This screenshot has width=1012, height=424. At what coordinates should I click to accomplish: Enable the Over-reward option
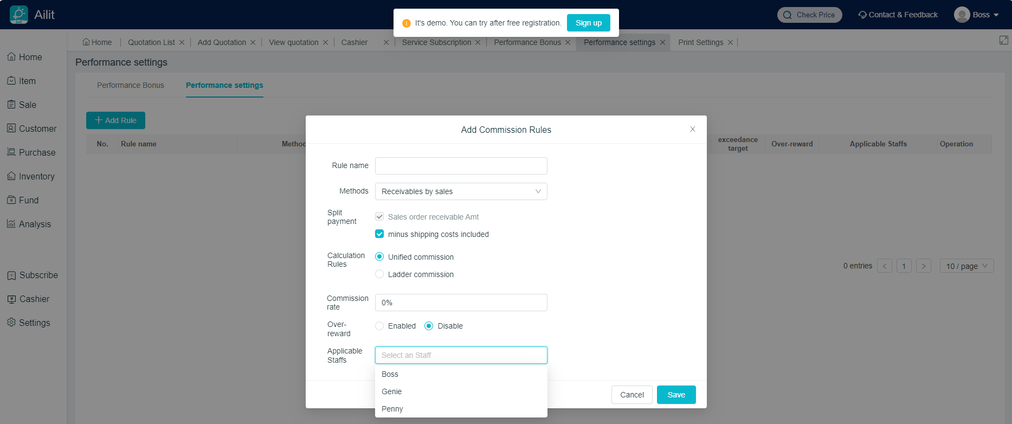click(379, 326)
